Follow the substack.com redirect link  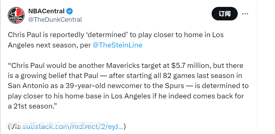coord(73,127)
